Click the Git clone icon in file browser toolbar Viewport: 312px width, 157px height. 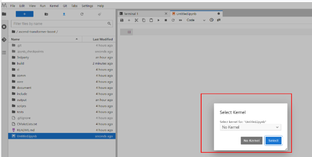(100, 14)
